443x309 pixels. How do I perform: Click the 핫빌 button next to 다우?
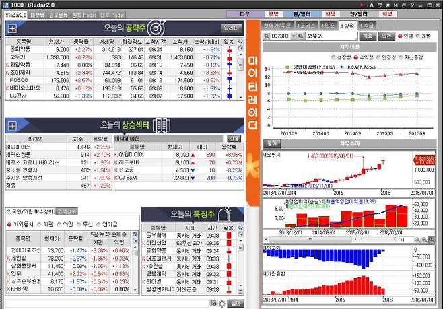[273, 14]
